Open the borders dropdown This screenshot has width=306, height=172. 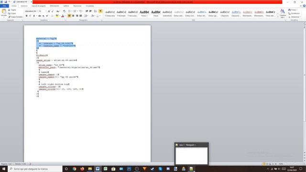pos(100,16)
